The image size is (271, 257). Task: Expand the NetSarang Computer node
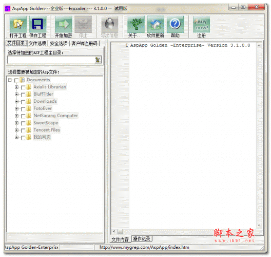pos(16,116)
